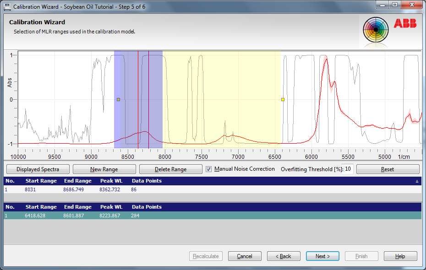Select the yellow range's square handle near 6400
Viewport: 426px width, 270px height.
(x=283, y=99)
